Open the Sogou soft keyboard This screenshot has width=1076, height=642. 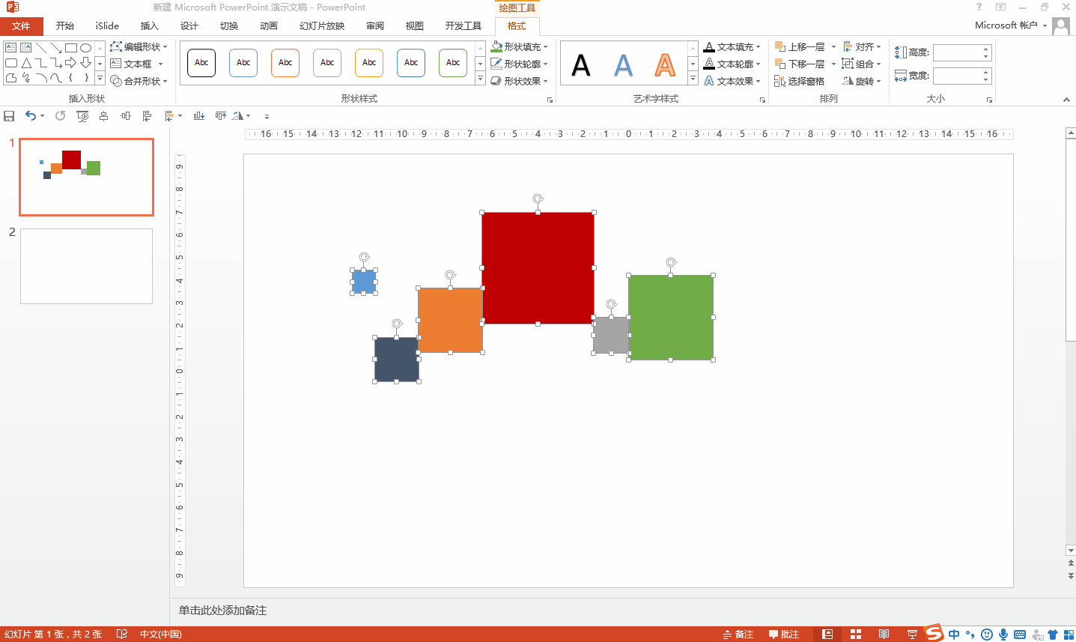pyautogui.click(x=1020, y=635)
